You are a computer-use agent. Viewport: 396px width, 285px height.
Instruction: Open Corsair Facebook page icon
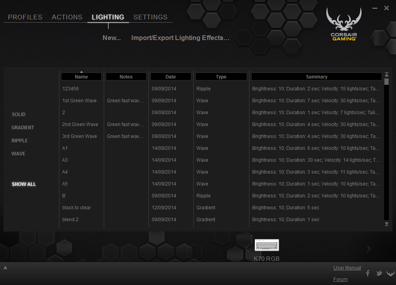click(x=368, y=273)
